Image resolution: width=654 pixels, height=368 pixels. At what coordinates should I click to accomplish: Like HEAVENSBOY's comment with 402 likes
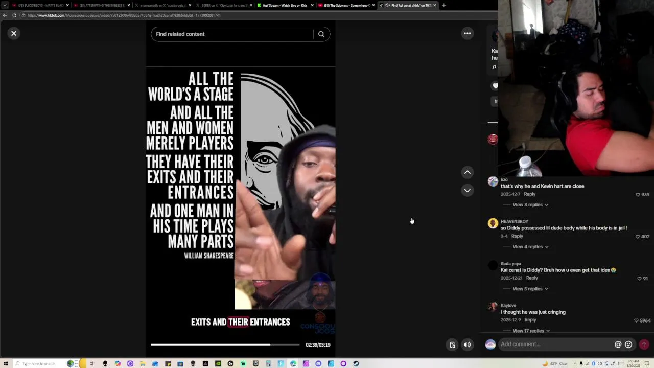point(638,237)
